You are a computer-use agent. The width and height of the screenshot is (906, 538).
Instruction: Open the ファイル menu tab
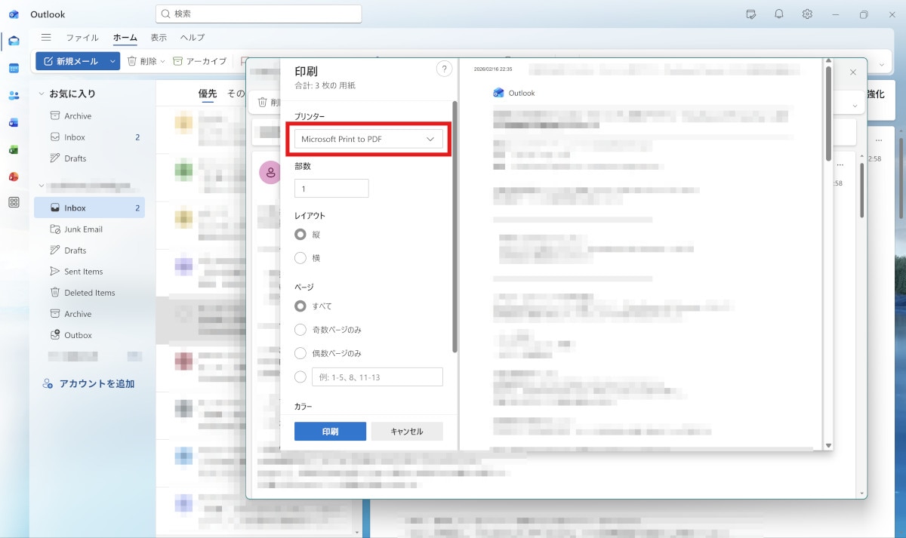pyautogui.click(x=82, y=38)
